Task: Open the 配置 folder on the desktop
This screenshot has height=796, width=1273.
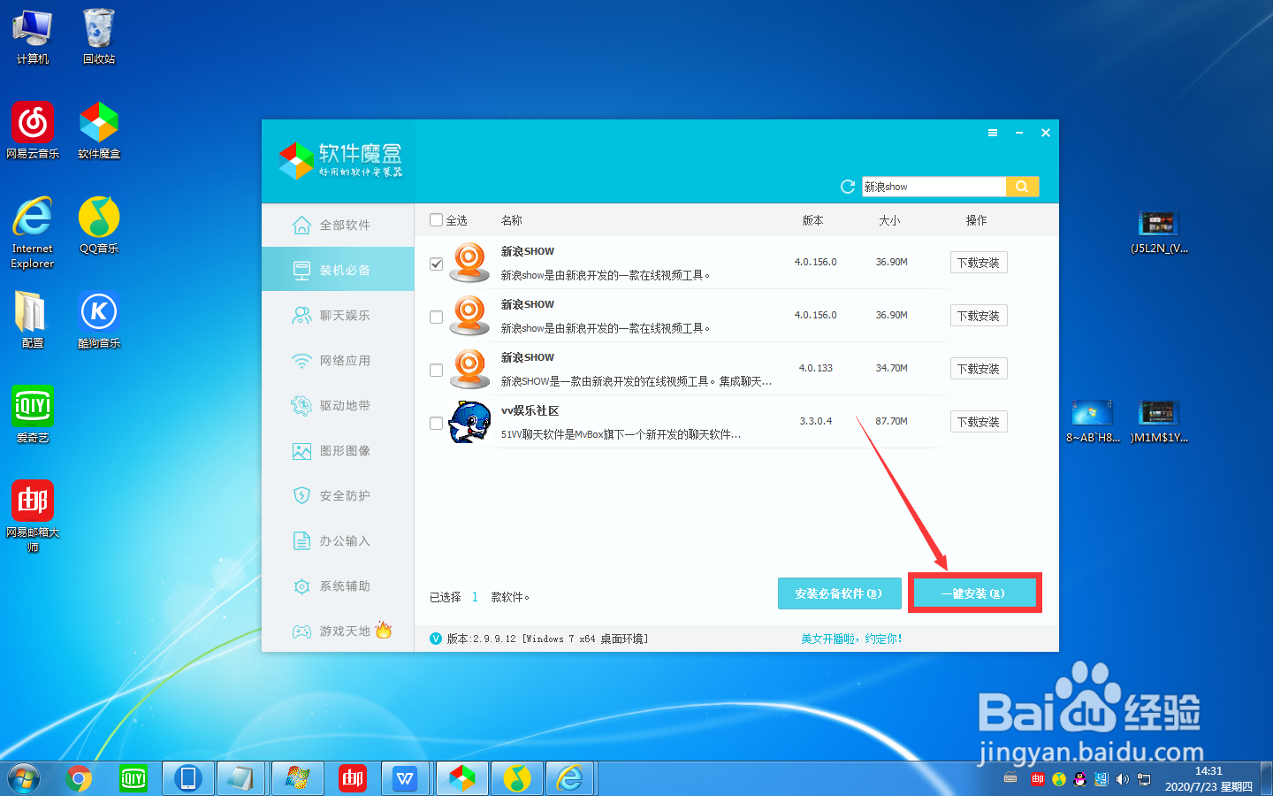Action: pos(33,319)
